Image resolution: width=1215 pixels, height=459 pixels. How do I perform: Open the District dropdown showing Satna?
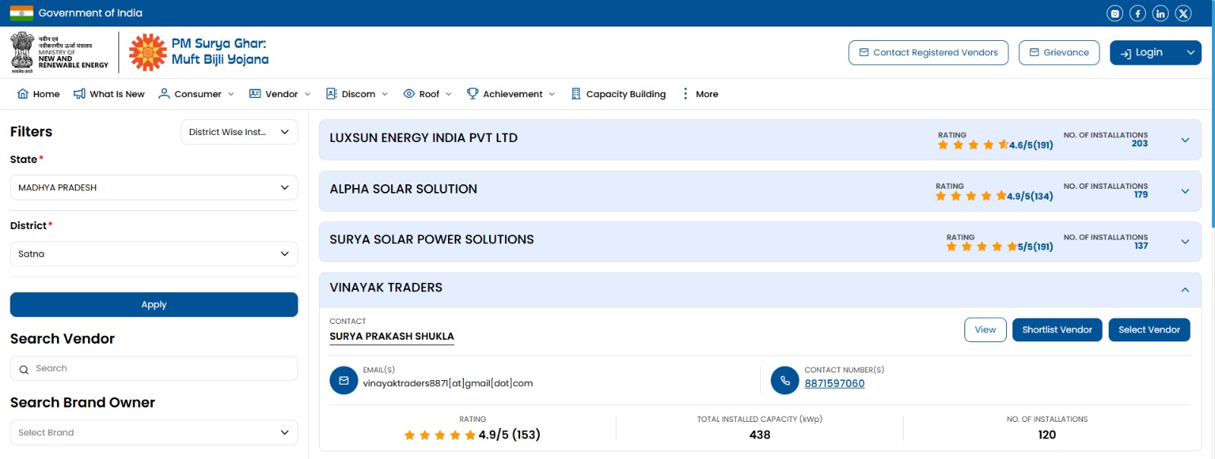pos(153,253)
